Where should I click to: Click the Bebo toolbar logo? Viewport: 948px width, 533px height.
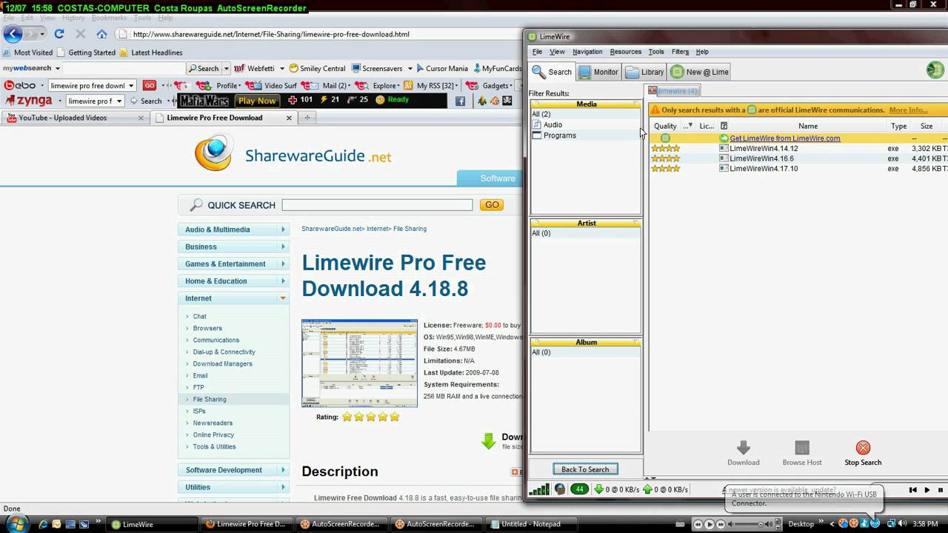click(x=20, y=85)
